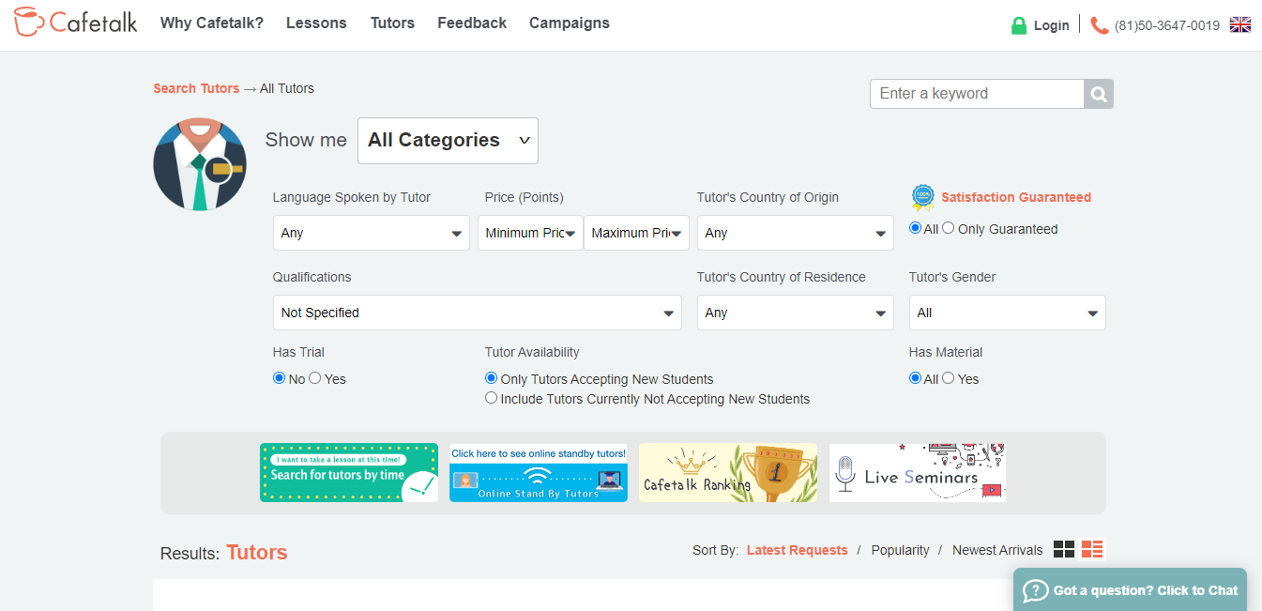Open the All Categories dropdown
The width and height of the screenshot is (1262, 611).
[448, 141]
